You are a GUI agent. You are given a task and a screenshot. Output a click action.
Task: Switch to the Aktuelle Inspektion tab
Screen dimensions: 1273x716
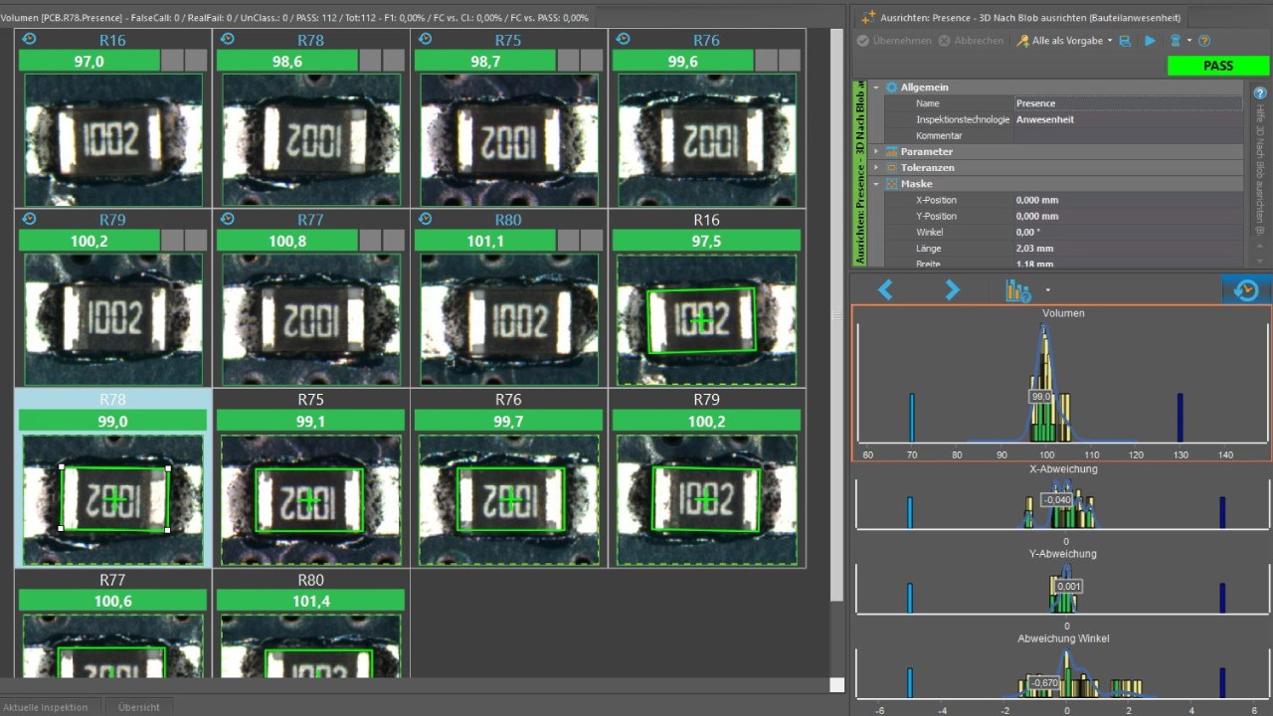click(46, 707)
